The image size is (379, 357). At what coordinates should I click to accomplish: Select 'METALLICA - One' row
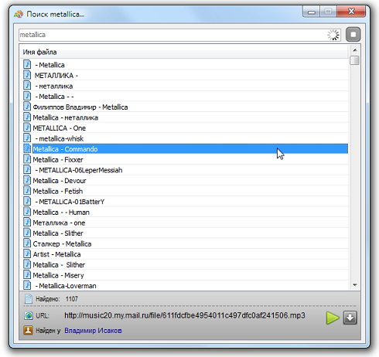(x=184, y=128)
